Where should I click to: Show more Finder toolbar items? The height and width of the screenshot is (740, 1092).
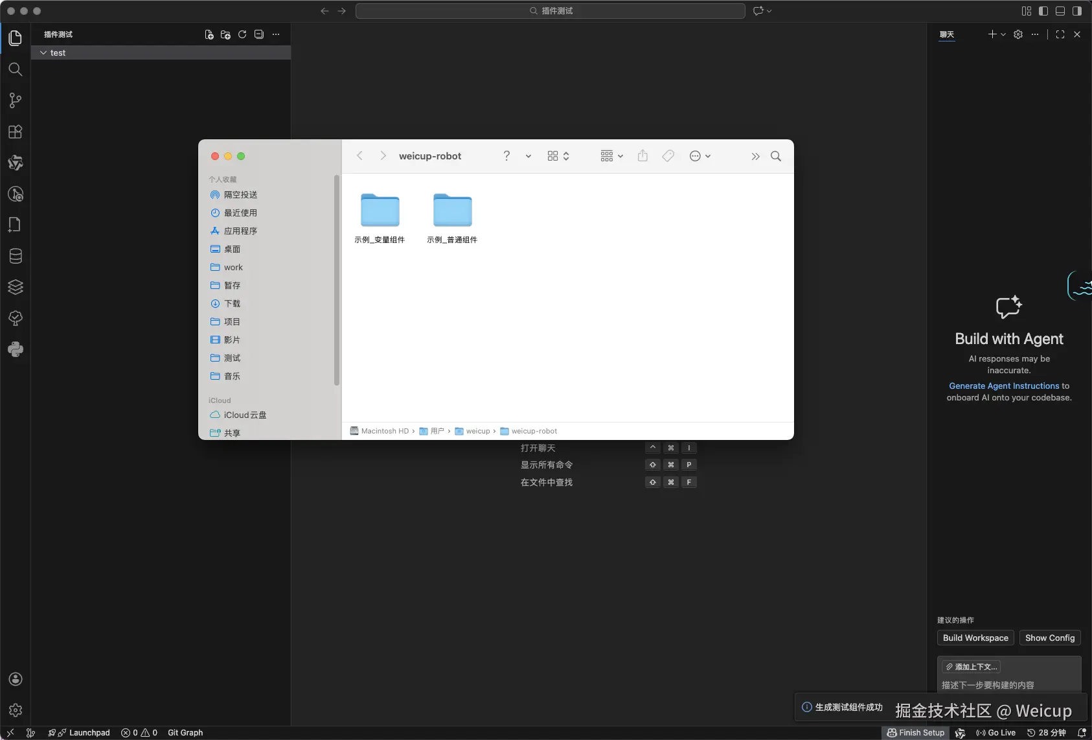[755, 156]
